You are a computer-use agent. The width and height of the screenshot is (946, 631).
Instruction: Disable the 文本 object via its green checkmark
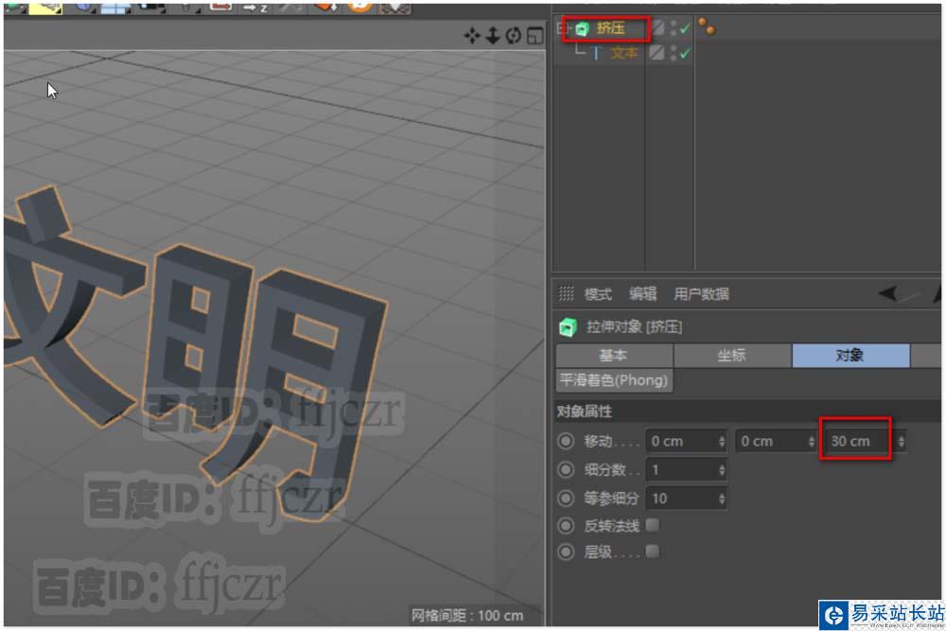685,53
